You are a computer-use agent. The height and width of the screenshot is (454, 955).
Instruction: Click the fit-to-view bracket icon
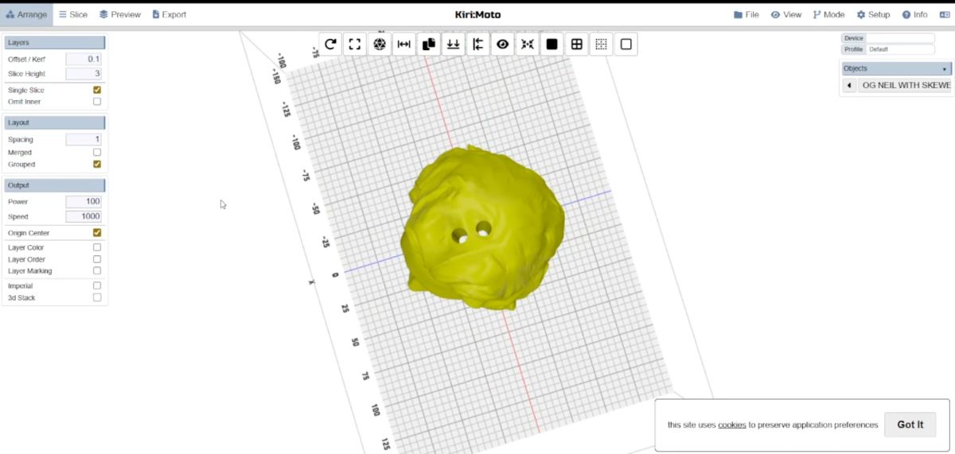[x=355, y=45]
